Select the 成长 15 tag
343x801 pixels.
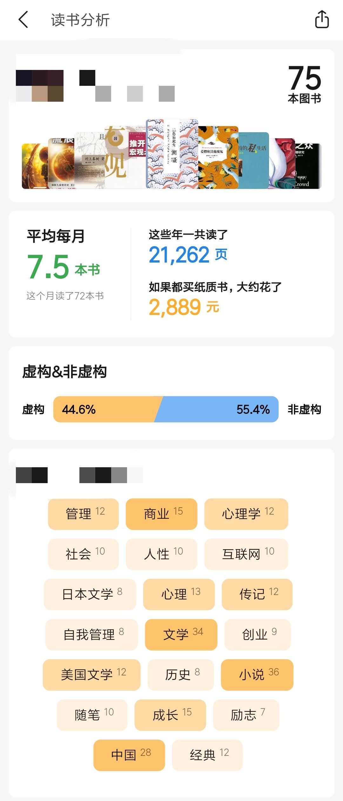pos(170,715)
